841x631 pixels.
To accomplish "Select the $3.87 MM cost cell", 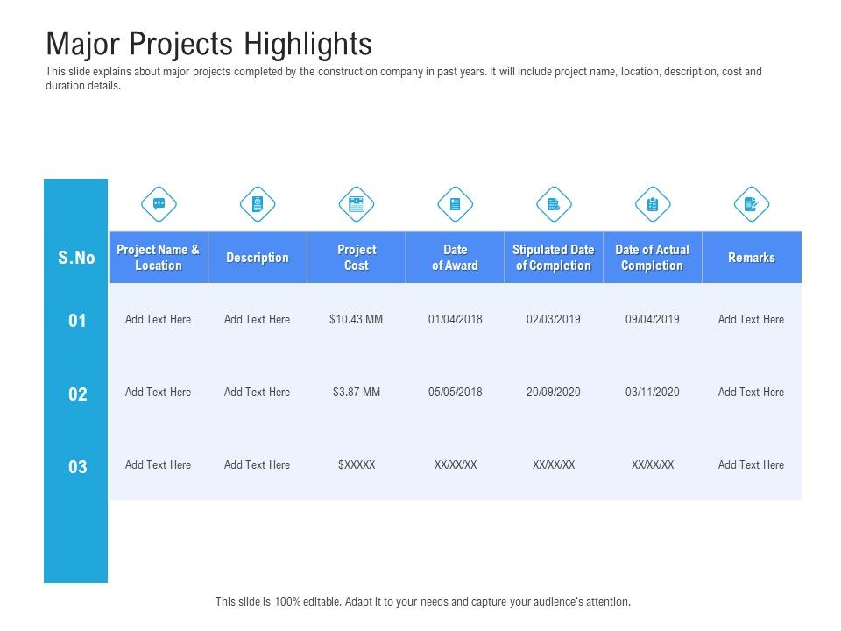I will pyautogui.click(x=357, y=393).
